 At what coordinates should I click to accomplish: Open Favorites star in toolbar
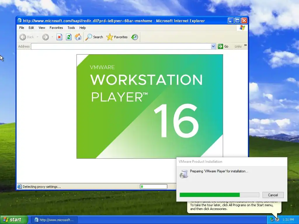[117, 37]
